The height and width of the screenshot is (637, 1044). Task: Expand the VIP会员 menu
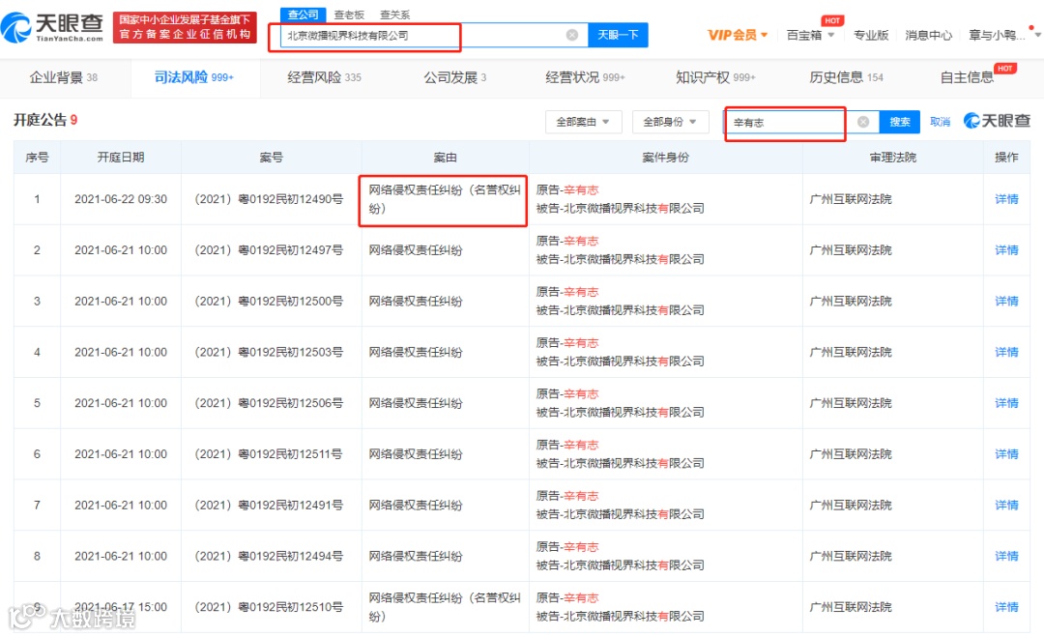click(738, 35)
